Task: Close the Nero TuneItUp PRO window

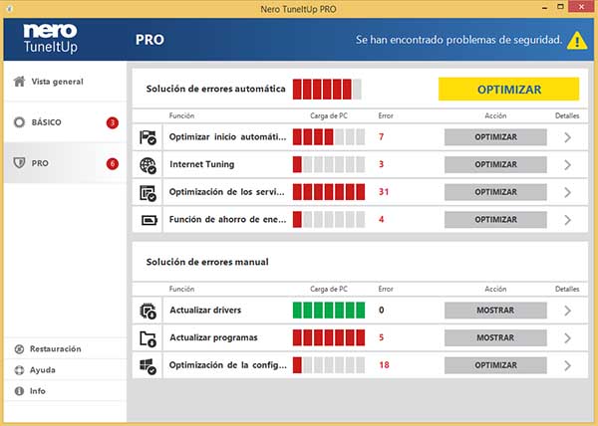Action: coord(582,7)
